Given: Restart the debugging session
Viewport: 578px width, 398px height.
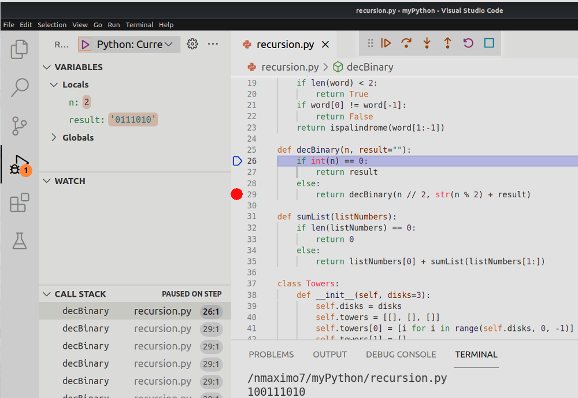Looking at the screenshot, I should point(468,43).
